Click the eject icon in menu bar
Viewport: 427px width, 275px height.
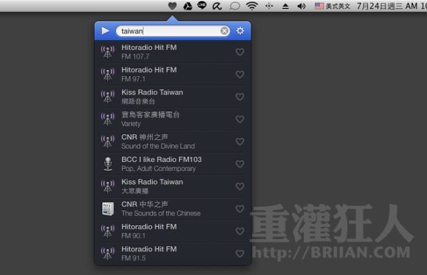(x=285, y=6)
